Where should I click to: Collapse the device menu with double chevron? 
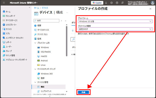coord(65,21)
